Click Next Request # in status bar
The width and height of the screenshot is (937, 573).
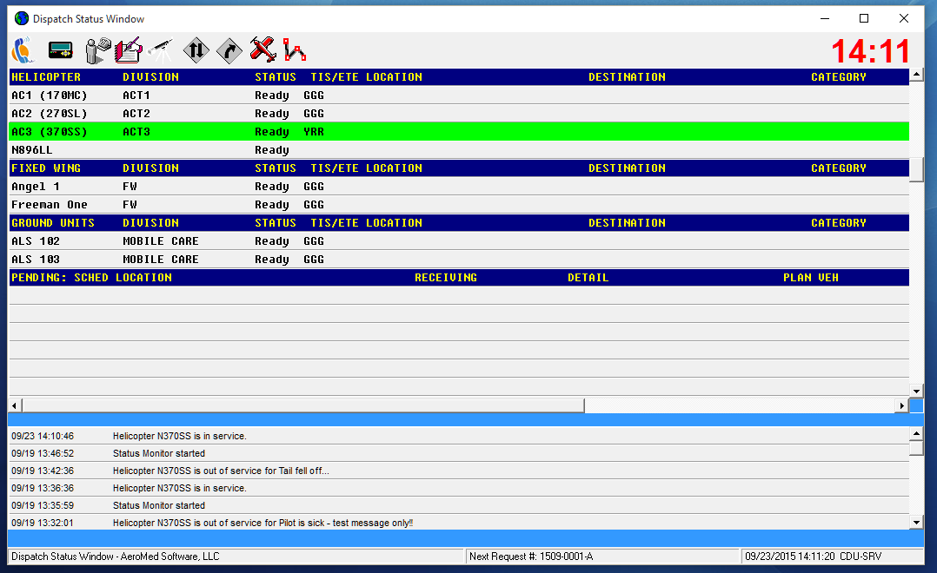point(602,557)
